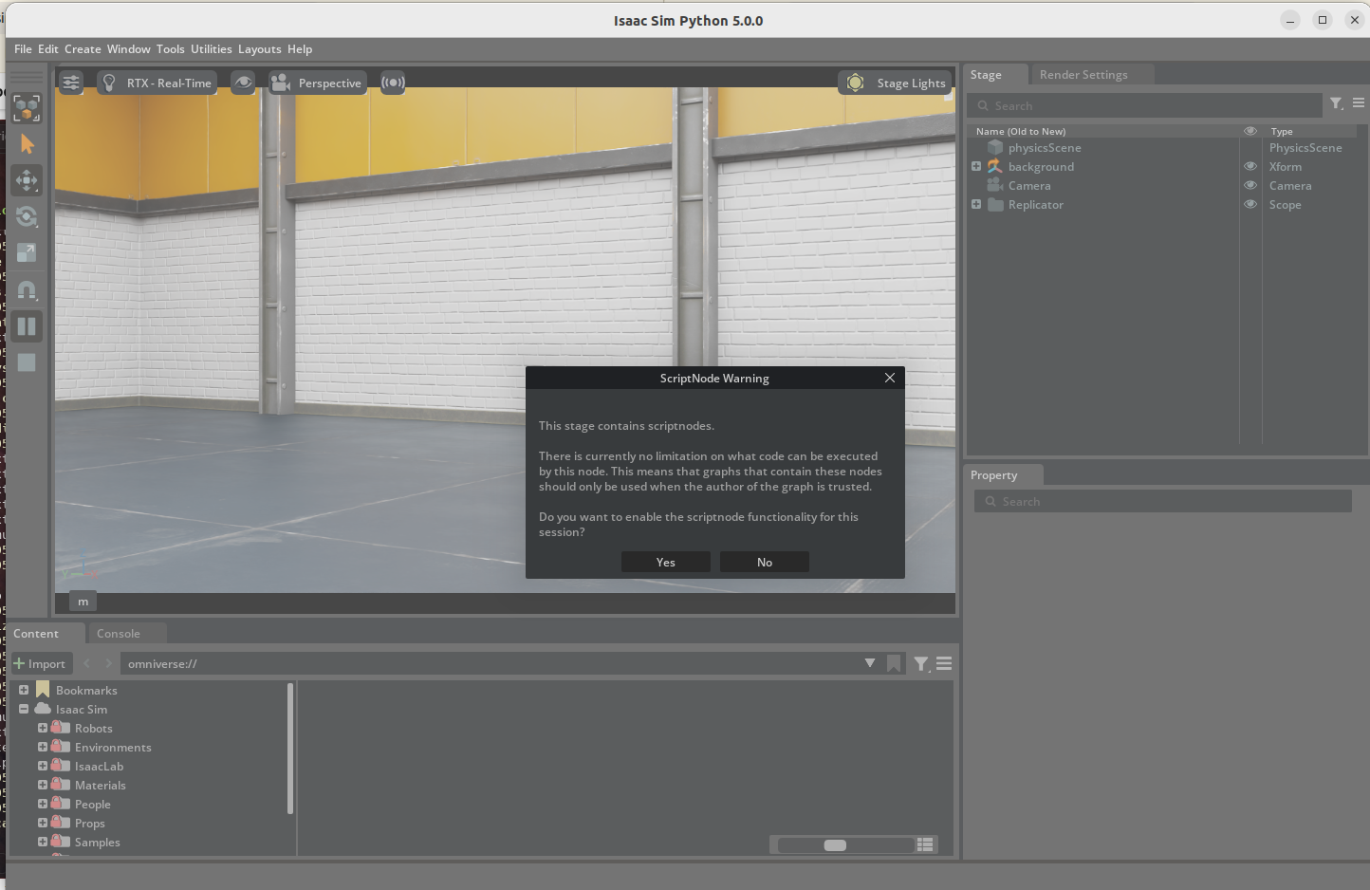Open the viewport eye display menu
The height and width of the screenshot is (890, 1370).
[243, 83]
